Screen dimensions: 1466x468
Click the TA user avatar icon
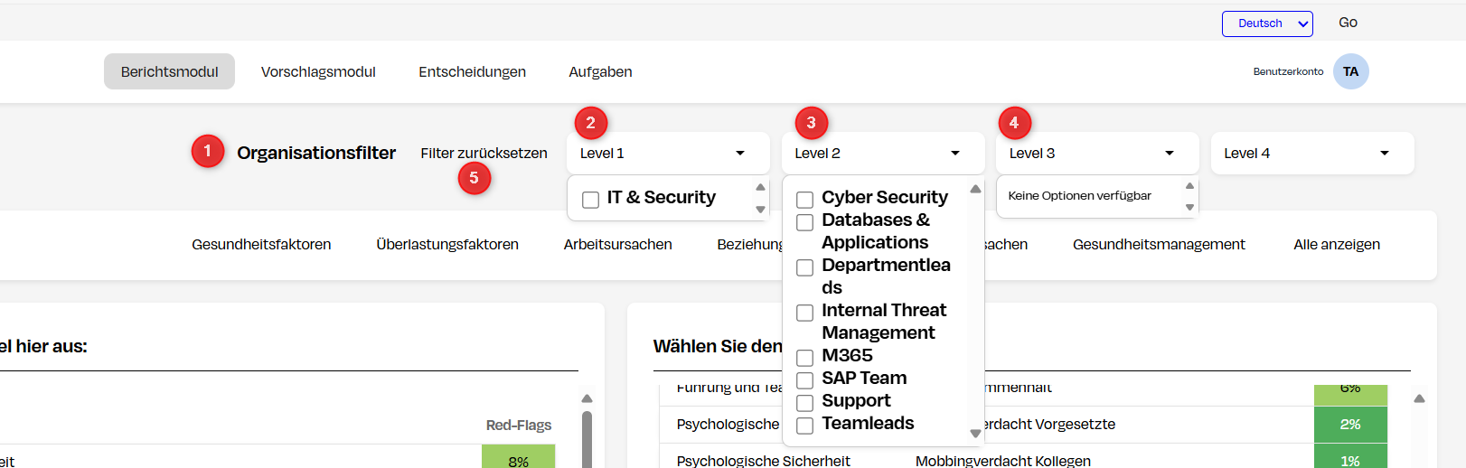[x=1350, y=71]
